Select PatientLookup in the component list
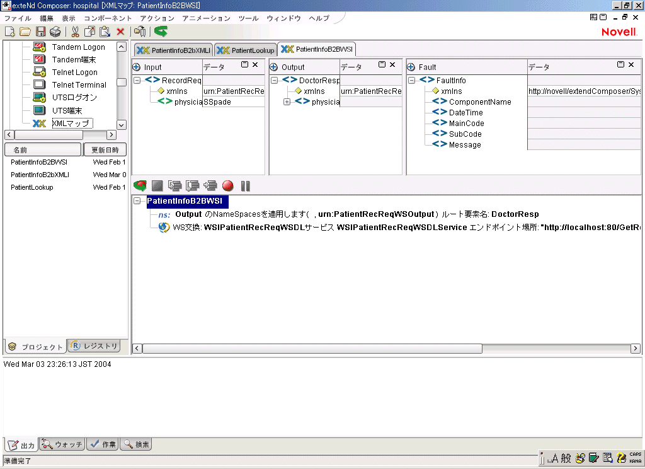Image resolution: width=645 pixels, height=469 pixels. [32, 187]
